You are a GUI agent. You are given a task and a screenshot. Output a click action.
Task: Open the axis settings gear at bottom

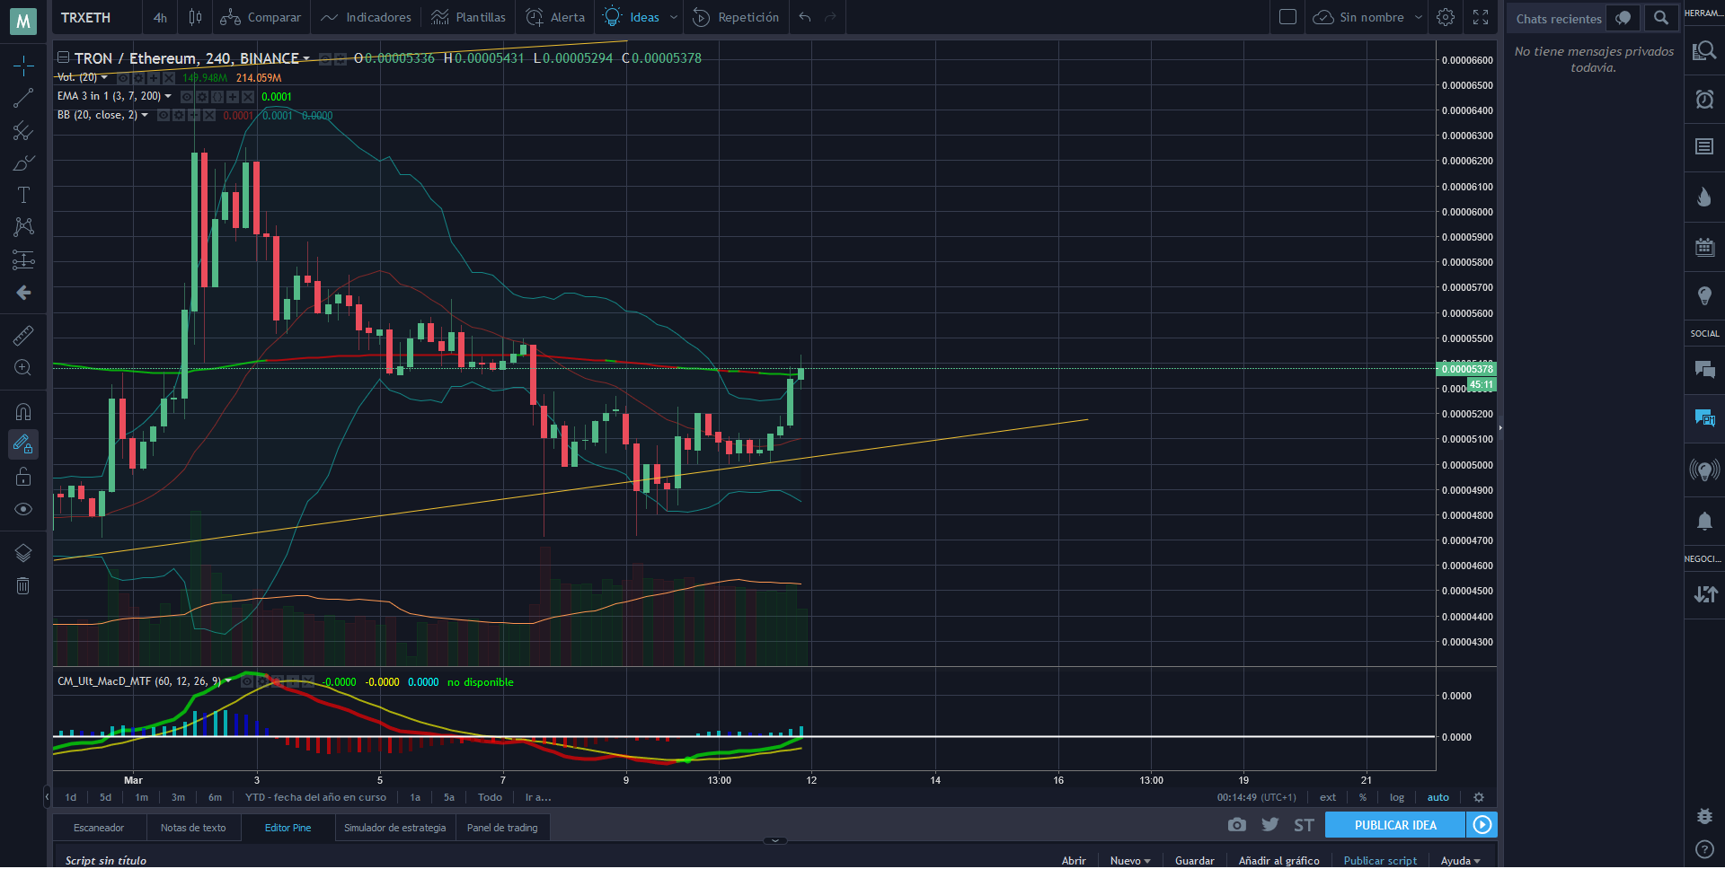coord(1479,797)
